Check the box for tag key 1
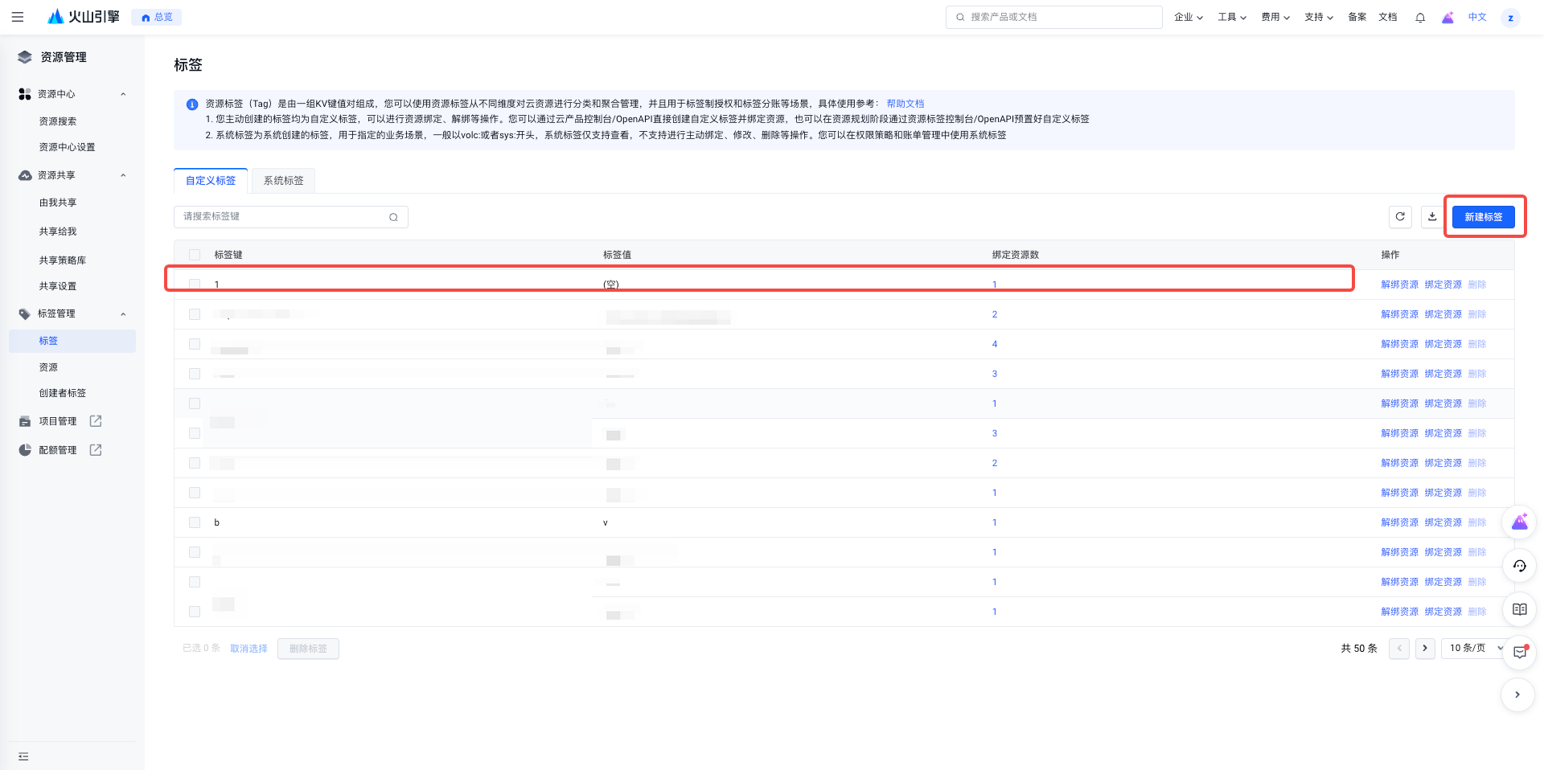Image resolution: width=1544 pixels, height=770 pixels. (195, 285)
